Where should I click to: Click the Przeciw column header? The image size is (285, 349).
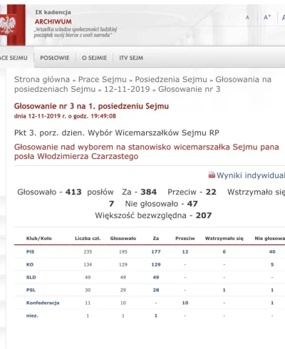click(185, 239)
